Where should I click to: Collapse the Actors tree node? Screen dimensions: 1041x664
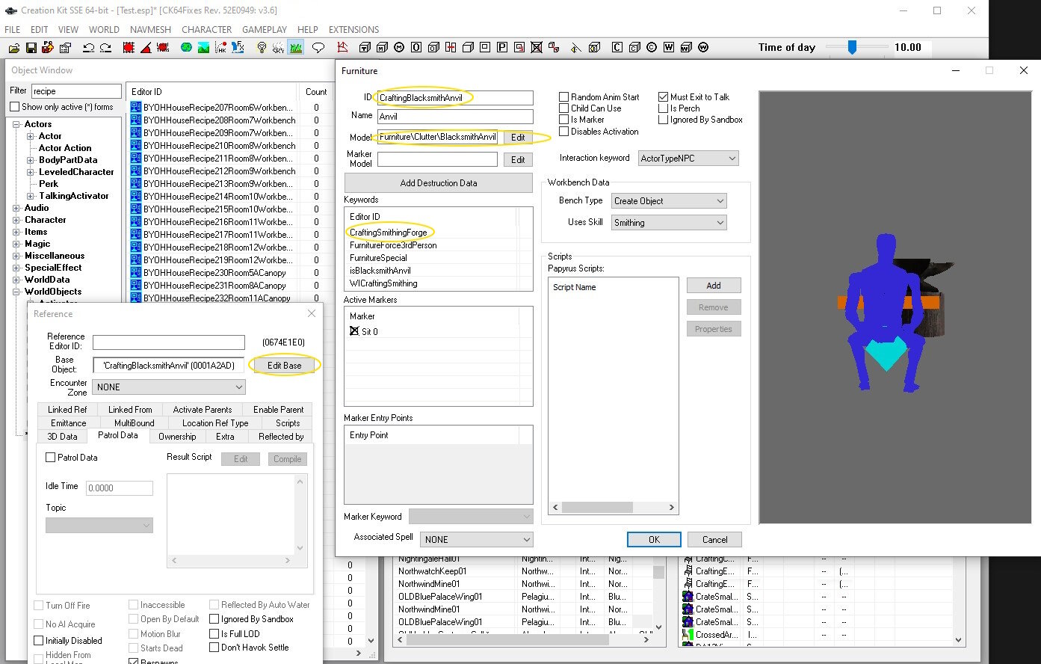click(17, 124)
